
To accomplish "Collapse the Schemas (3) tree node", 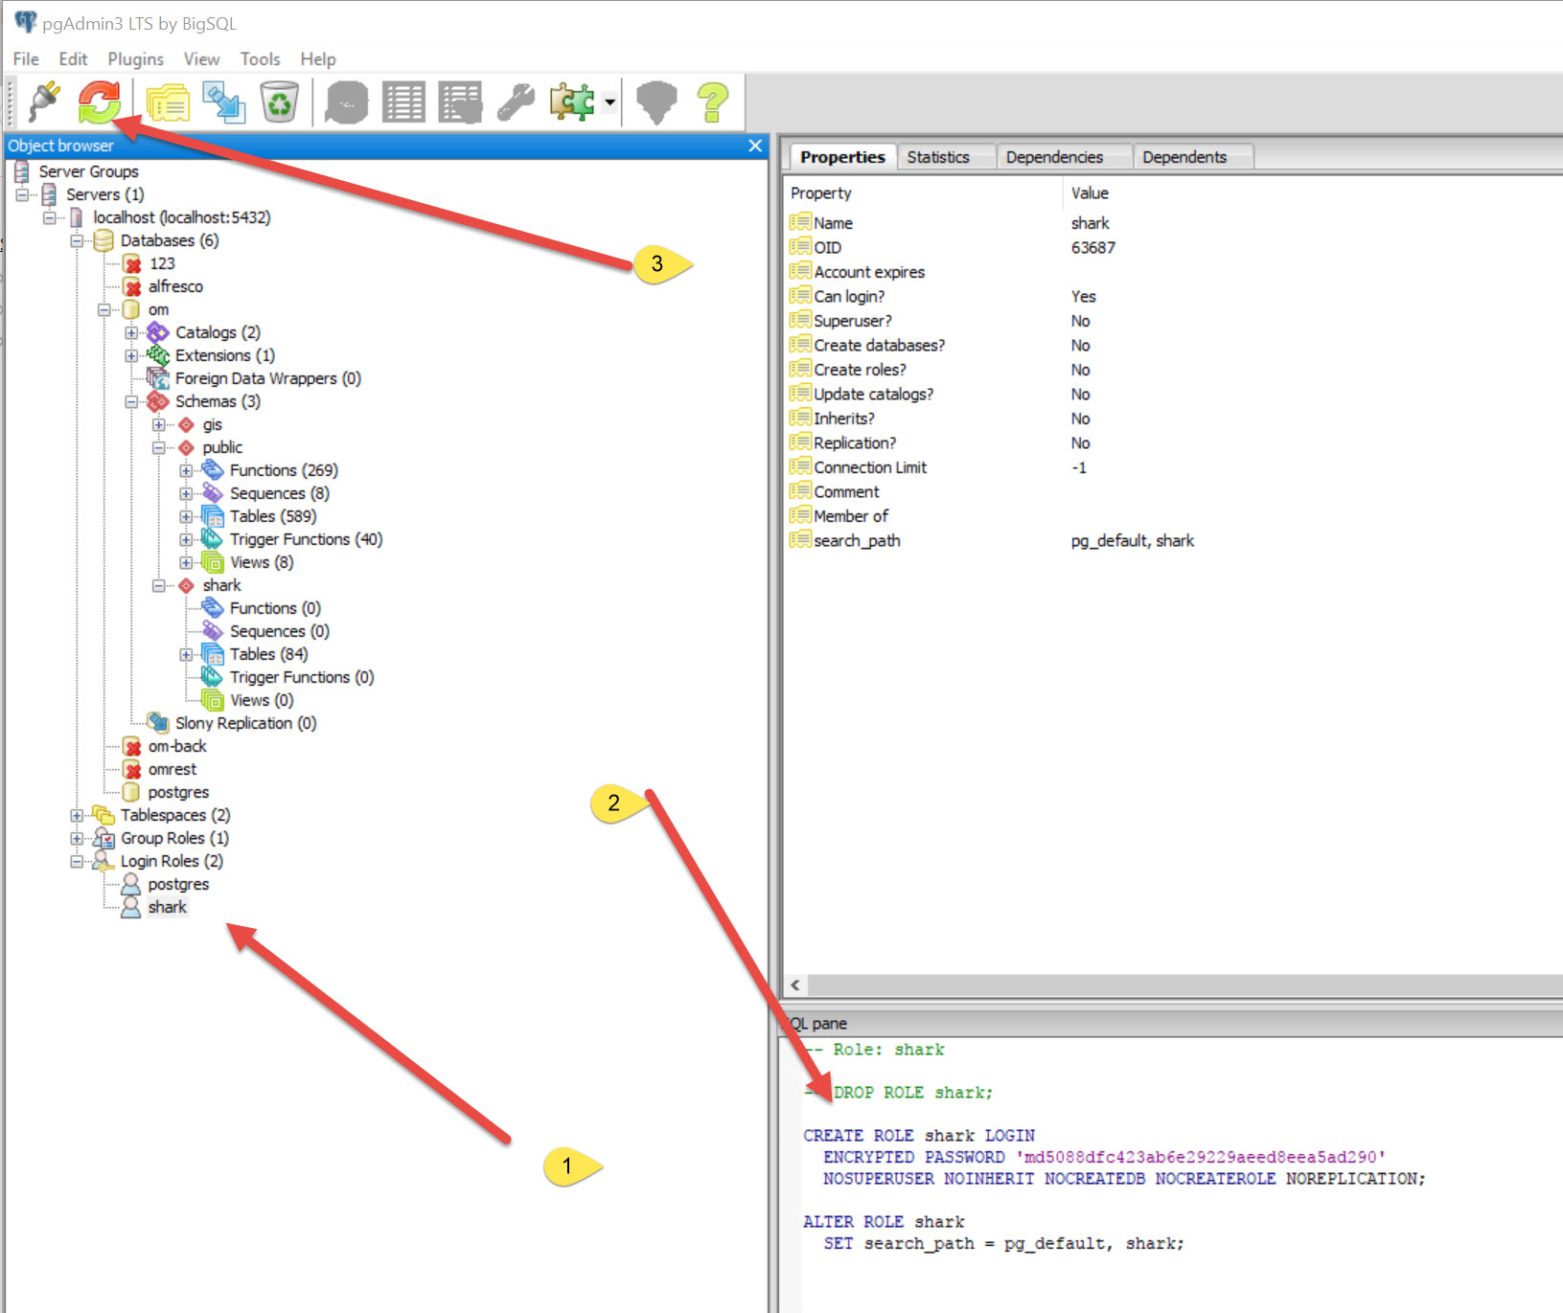I will click(x=131, y=402).
